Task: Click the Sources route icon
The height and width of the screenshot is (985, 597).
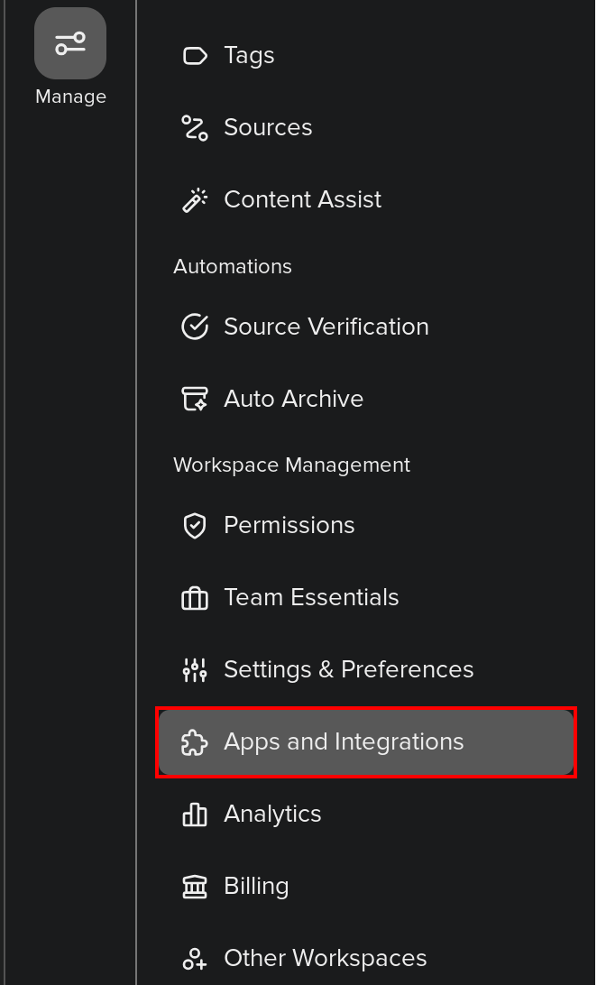Action: [195, 127]
